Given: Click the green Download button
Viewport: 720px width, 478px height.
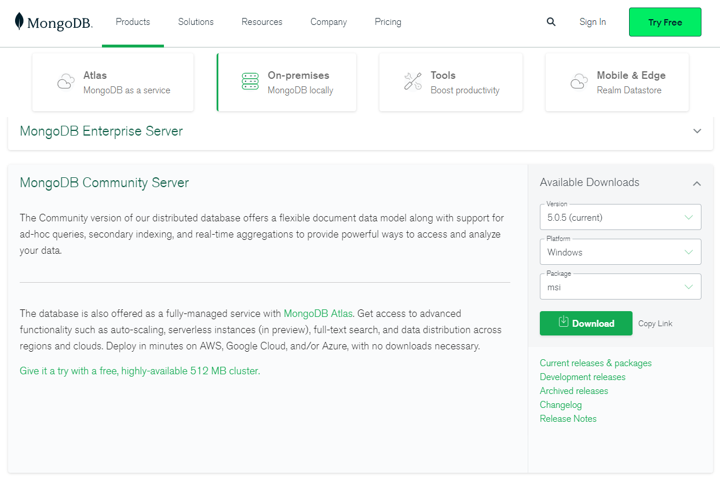Looking at the screenshot, I should [x=586, y=323].
